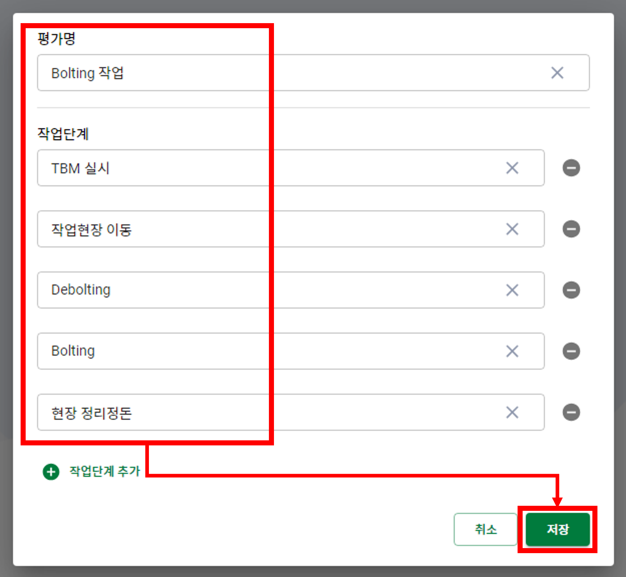
Task: Clear the Debolting step text
Action: [512, 290]
